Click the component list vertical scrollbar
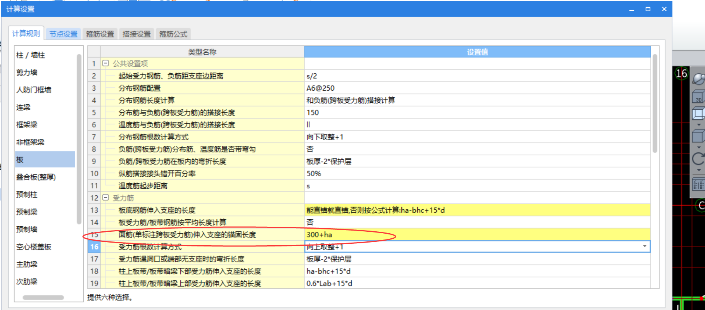Viewport: 705px width, 310px height. pos(79,139)
